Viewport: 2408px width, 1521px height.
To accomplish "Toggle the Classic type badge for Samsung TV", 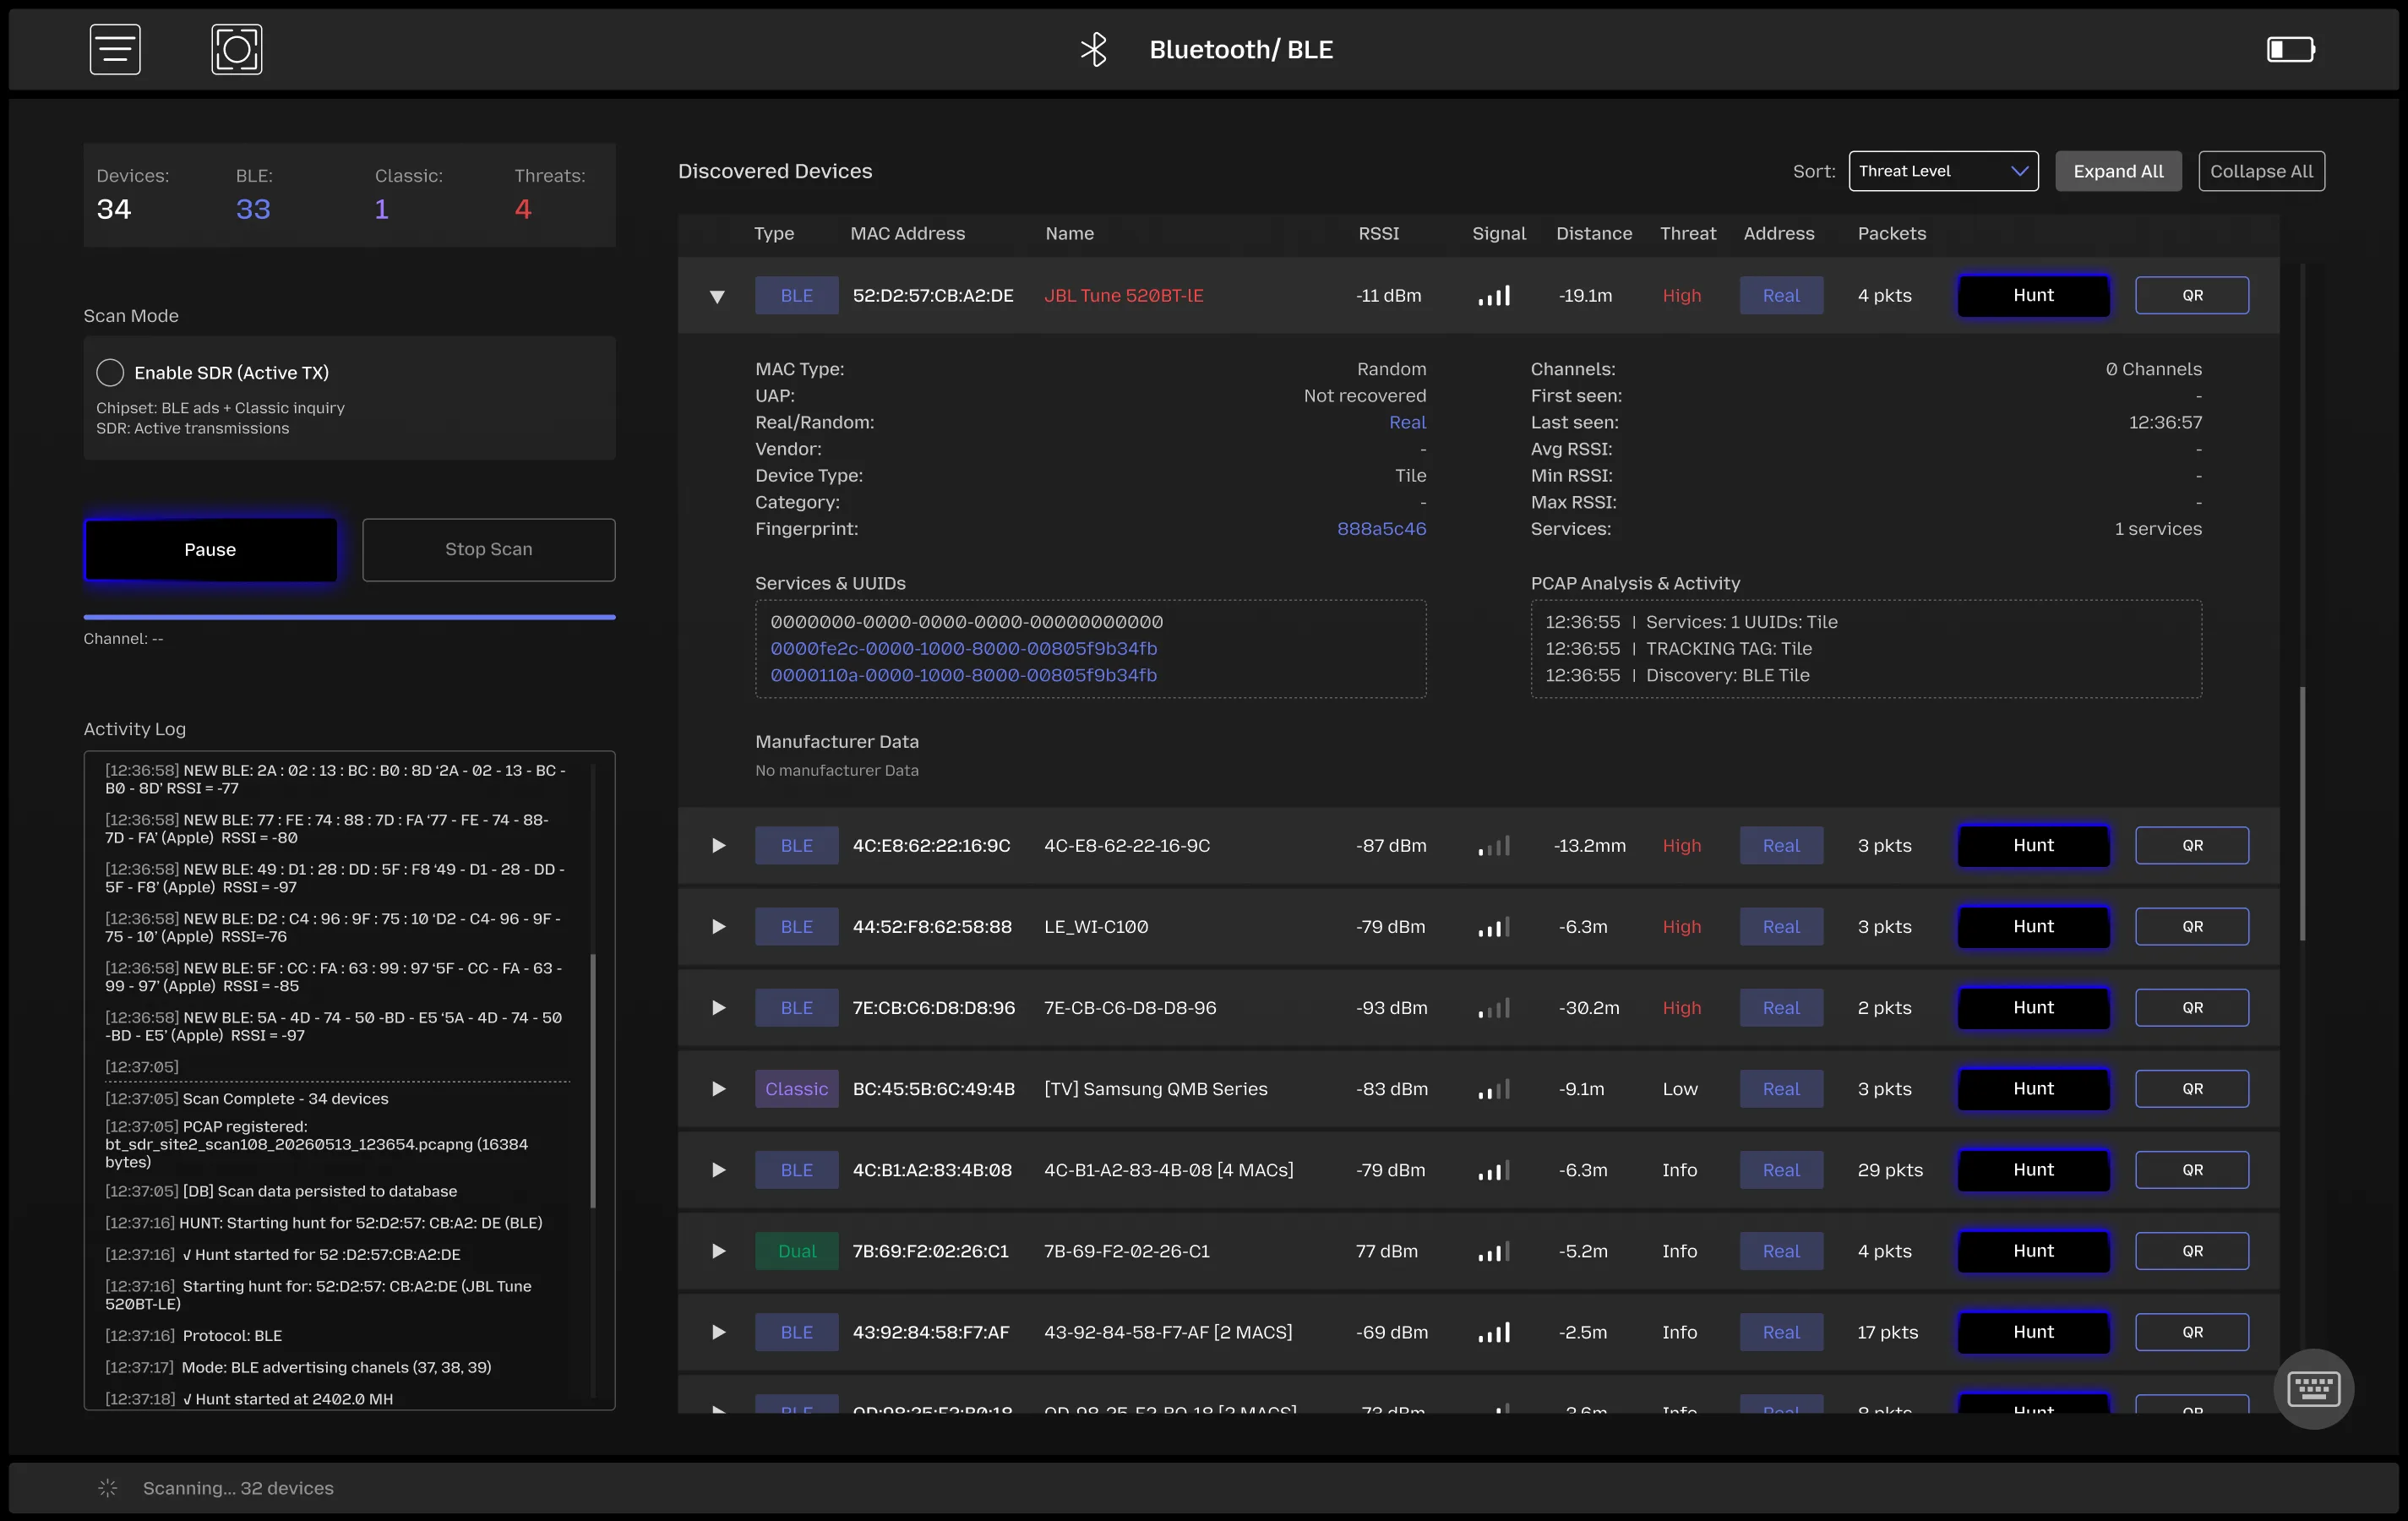I will coord(796,1089).
